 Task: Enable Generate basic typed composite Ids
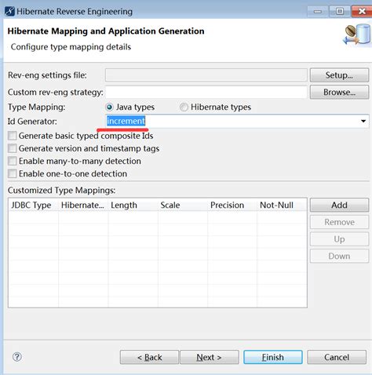coord(12,136)
